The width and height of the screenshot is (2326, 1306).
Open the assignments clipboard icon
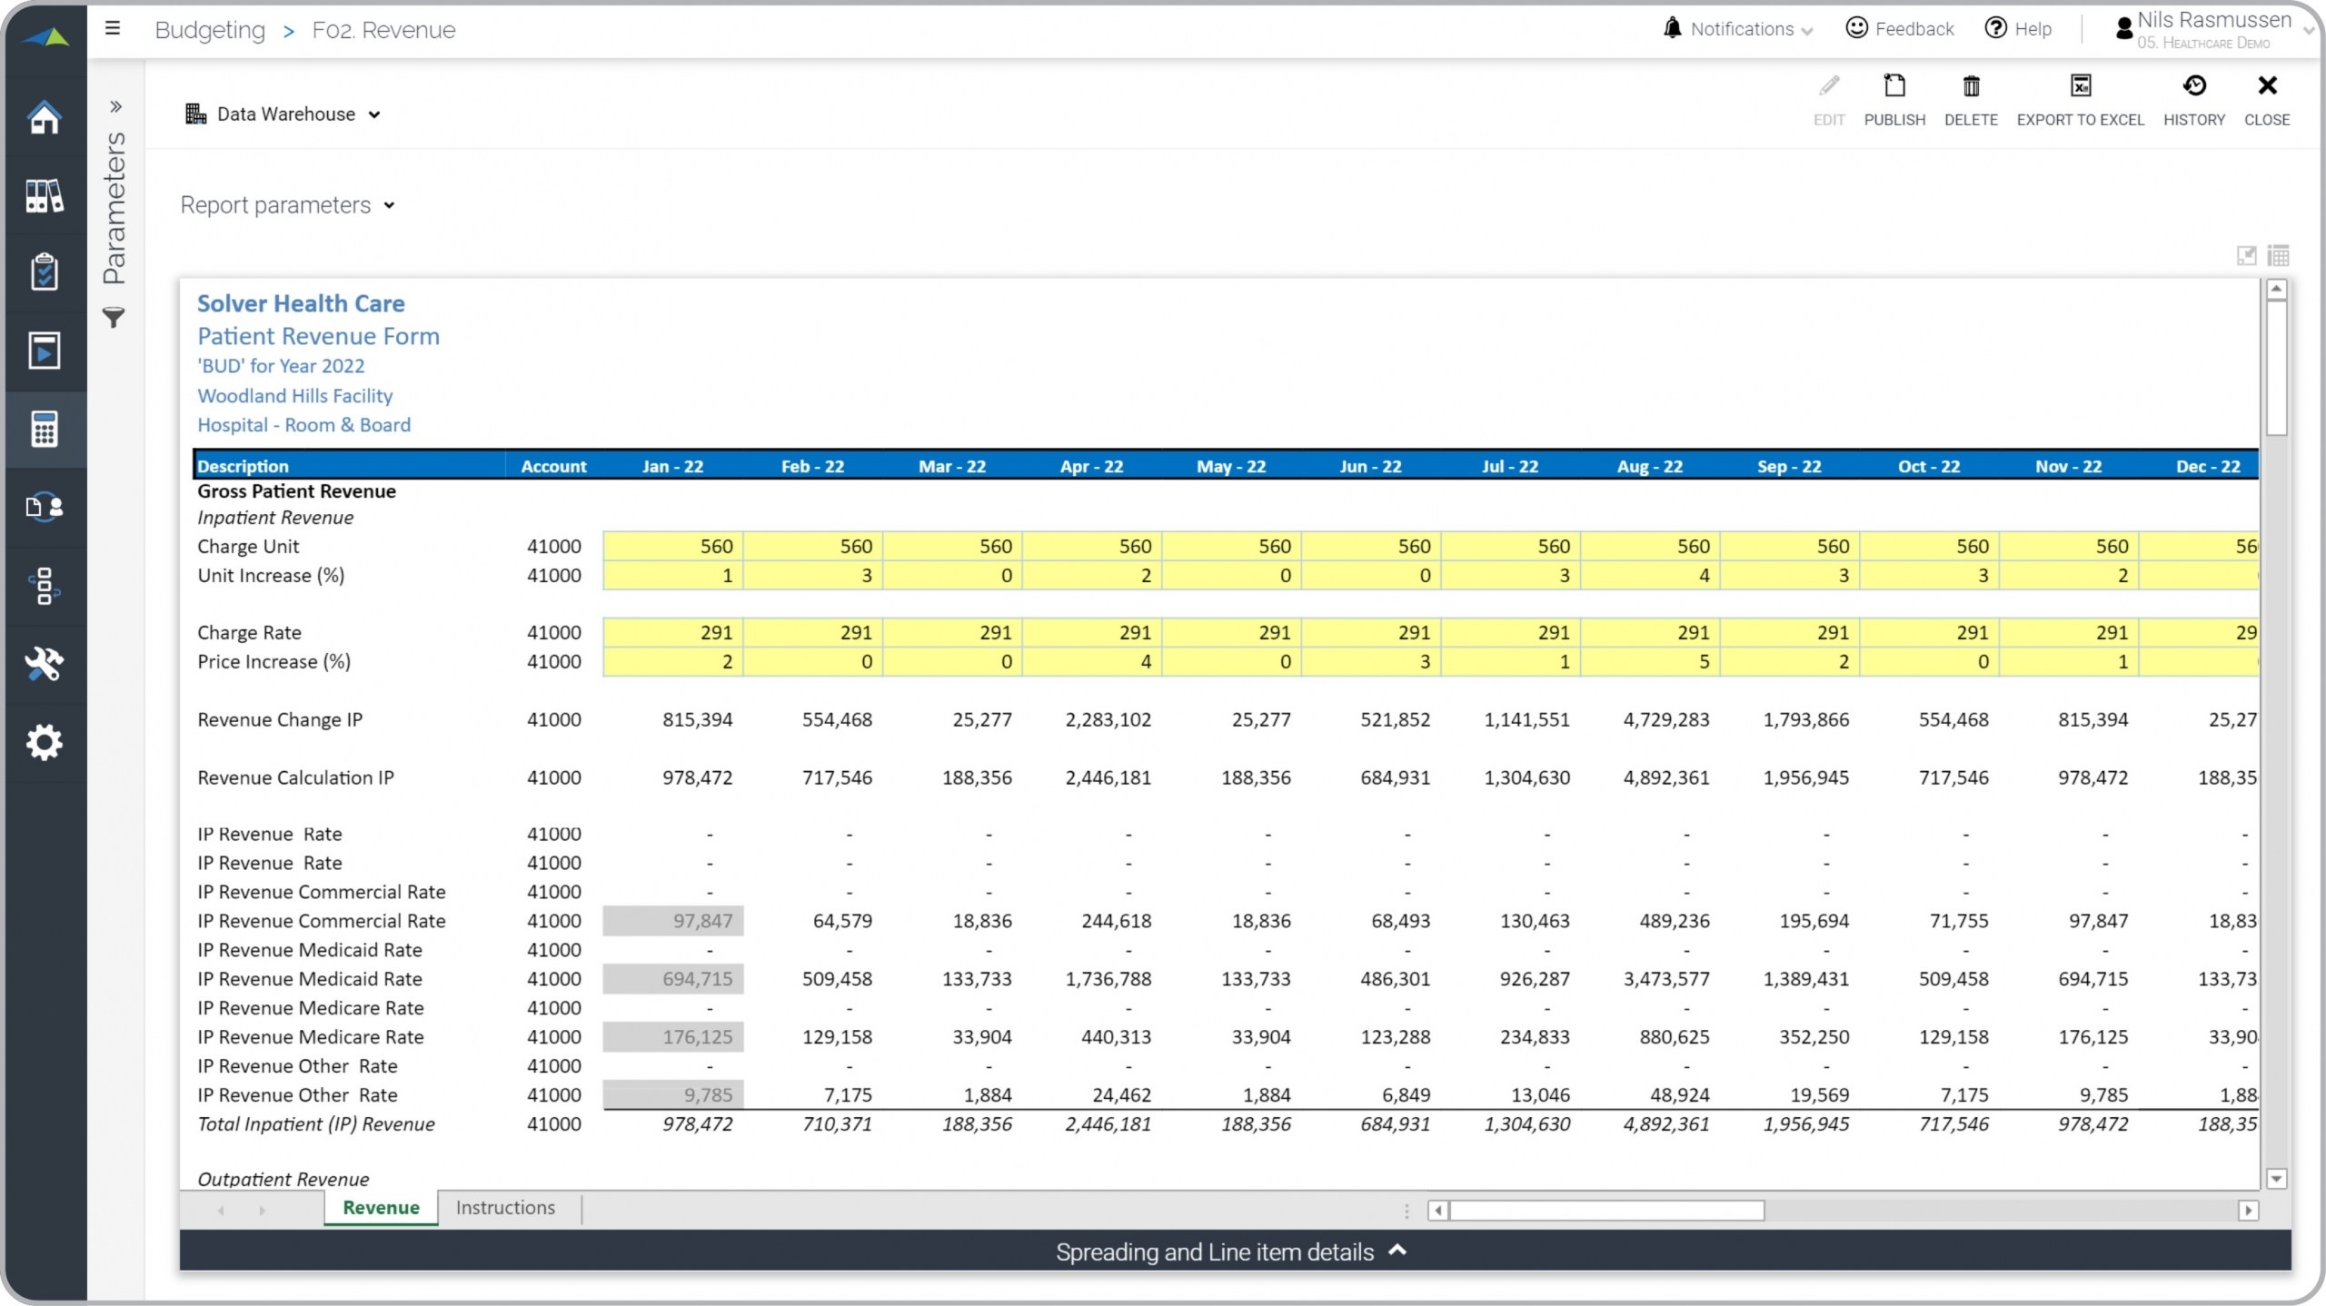pos(45,272)
